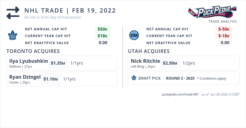This screenshot has width=246, height=128.
Task: Click Toronto's $50K net annual cap hit
Action: tap(102, 29)
